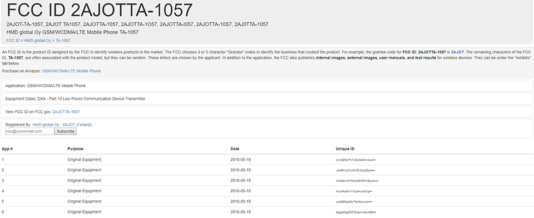Click the Subscribe button

66,131
